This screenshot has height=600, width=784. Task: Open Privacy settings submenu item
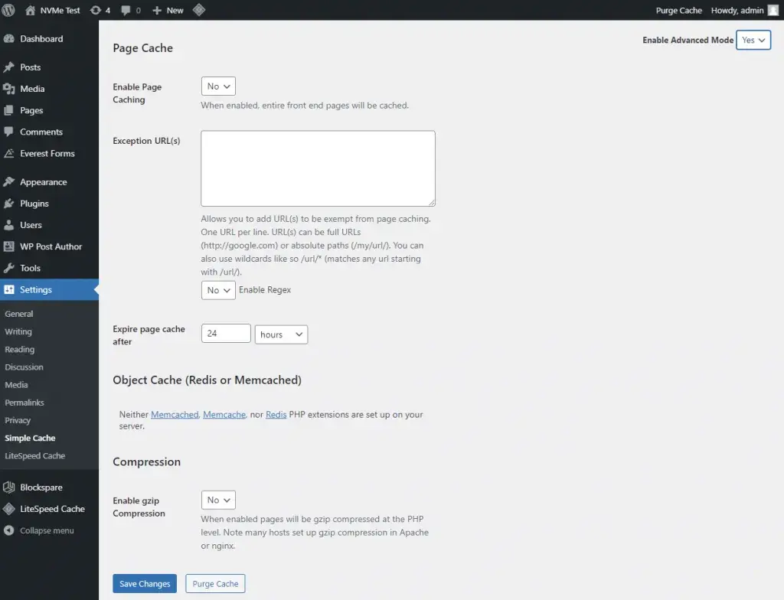point(18,420)
